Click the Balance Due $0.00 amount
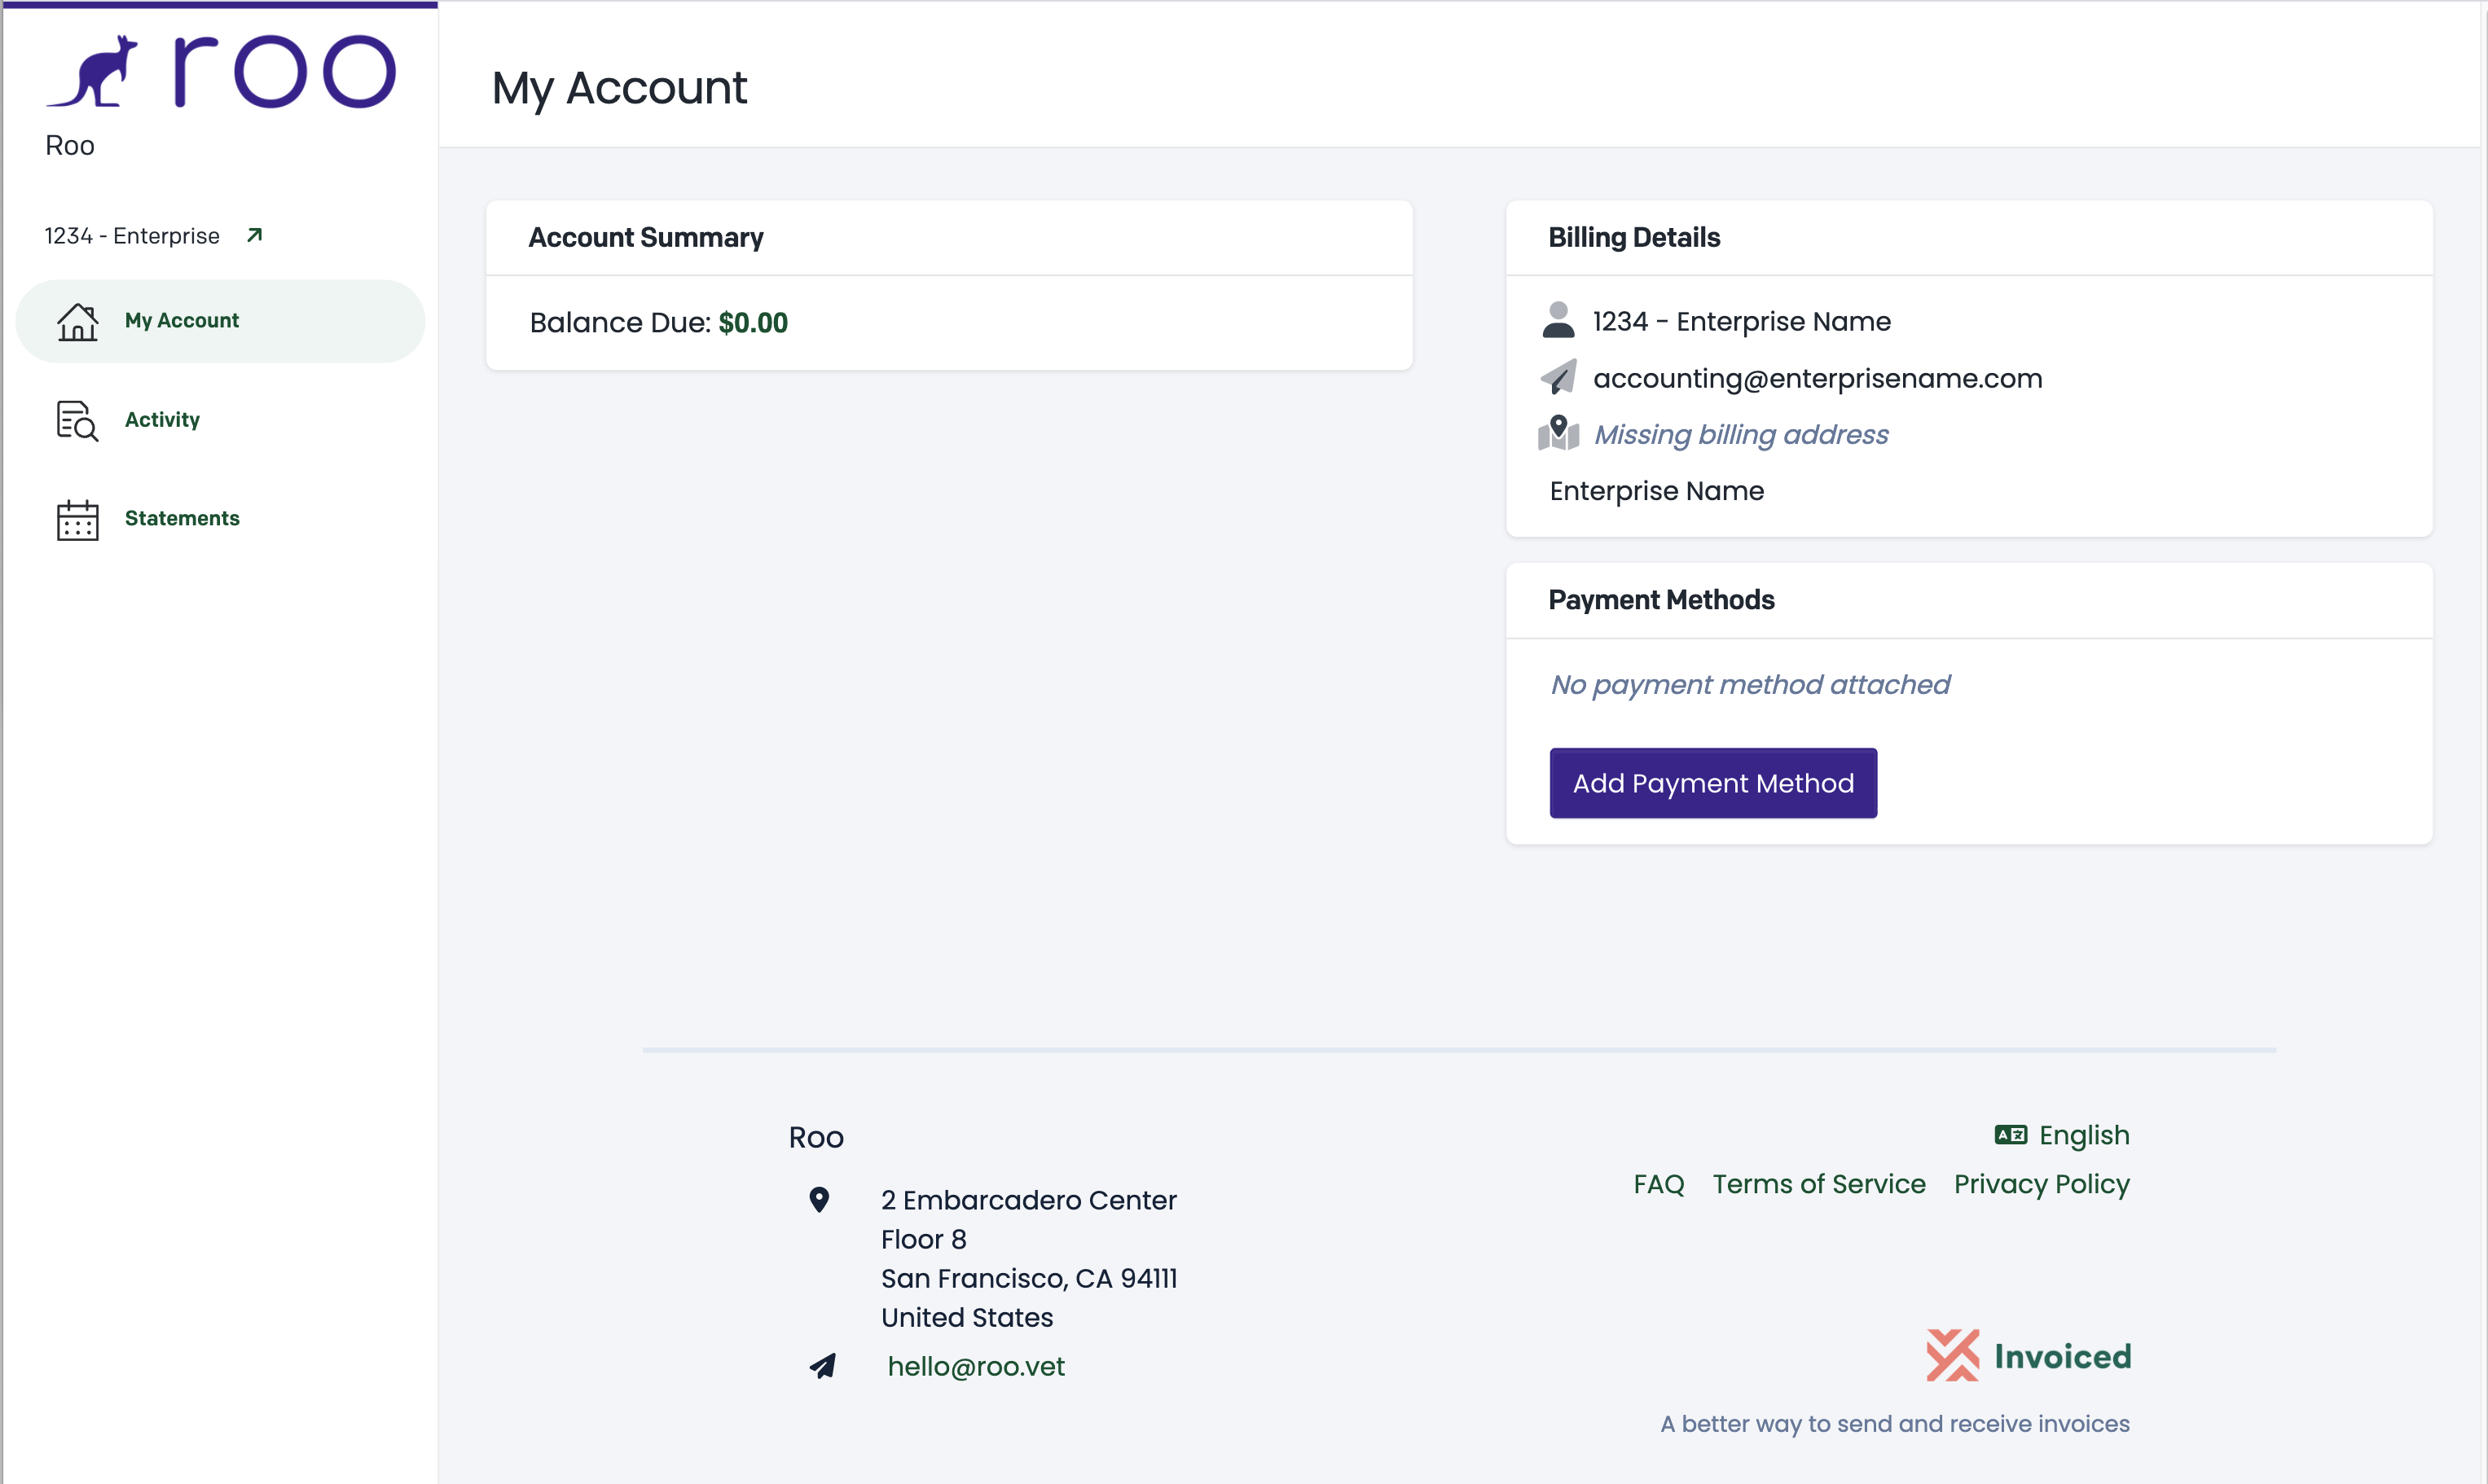The height and width of the screenshot is (1484, 2488). [x=753, y=322]
